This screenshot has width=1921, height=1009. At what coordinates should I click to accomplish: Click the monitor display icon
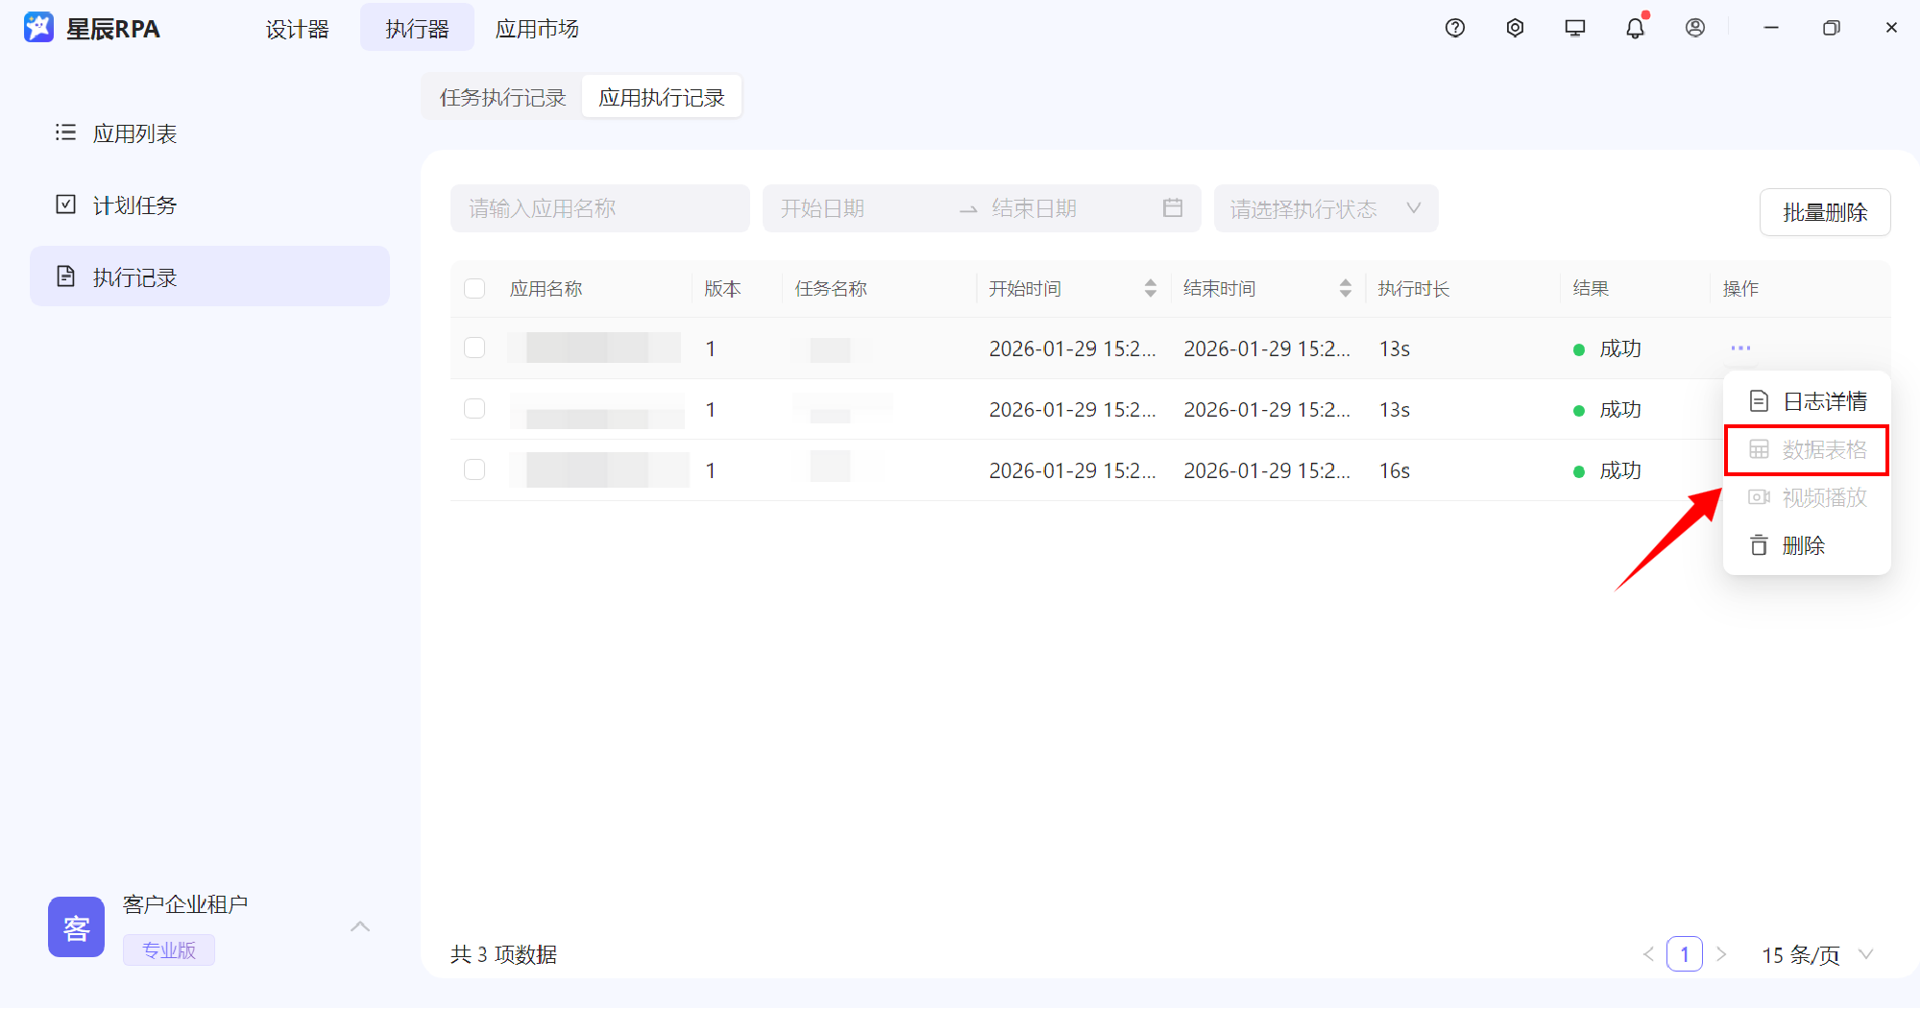(x=1575, y=29)
